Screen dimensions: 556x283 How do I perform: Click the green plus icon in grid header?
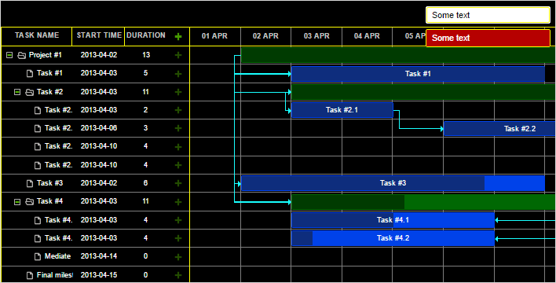click(178, 36)
